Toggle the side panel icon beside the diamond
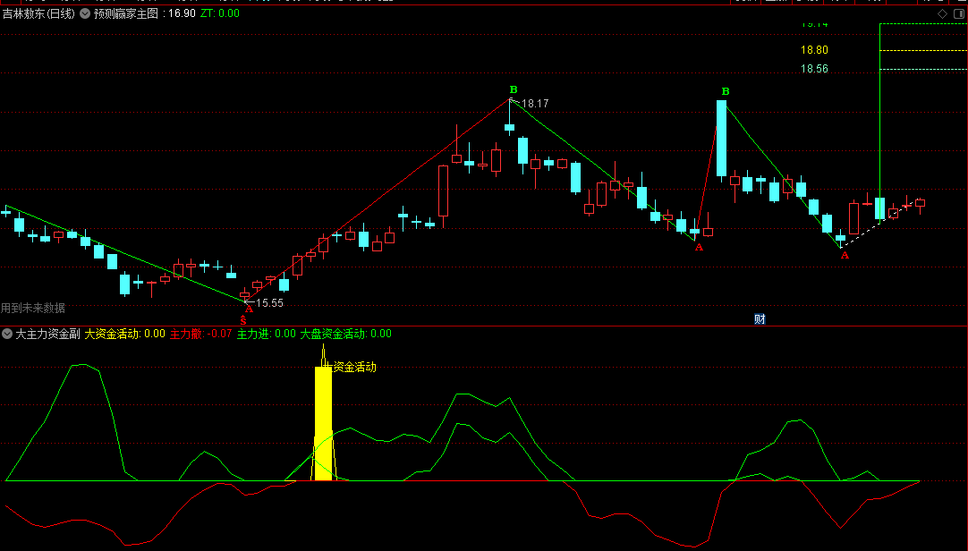 (x=960, y=13)
